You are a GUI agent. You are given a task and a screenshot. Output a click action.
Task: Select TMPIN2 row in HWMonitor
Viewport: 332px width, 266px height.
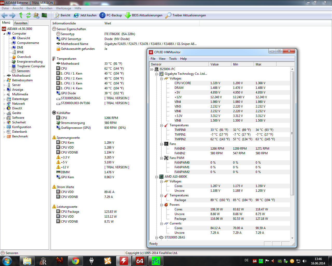point(220,139)
